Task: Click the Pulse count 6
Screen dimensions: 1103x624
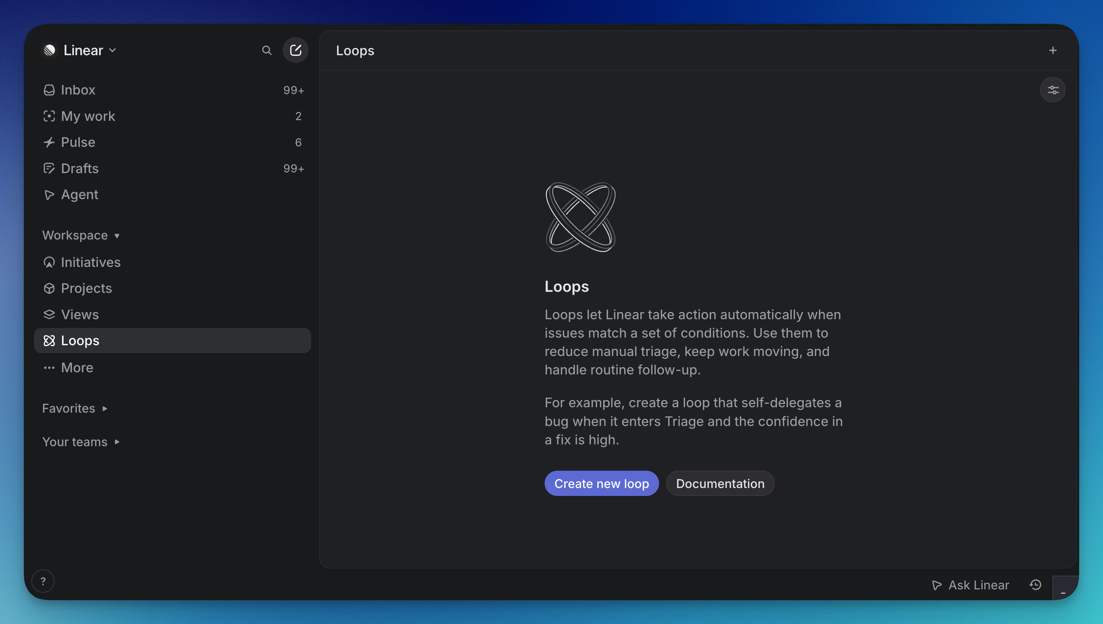Action: point(298,142)
